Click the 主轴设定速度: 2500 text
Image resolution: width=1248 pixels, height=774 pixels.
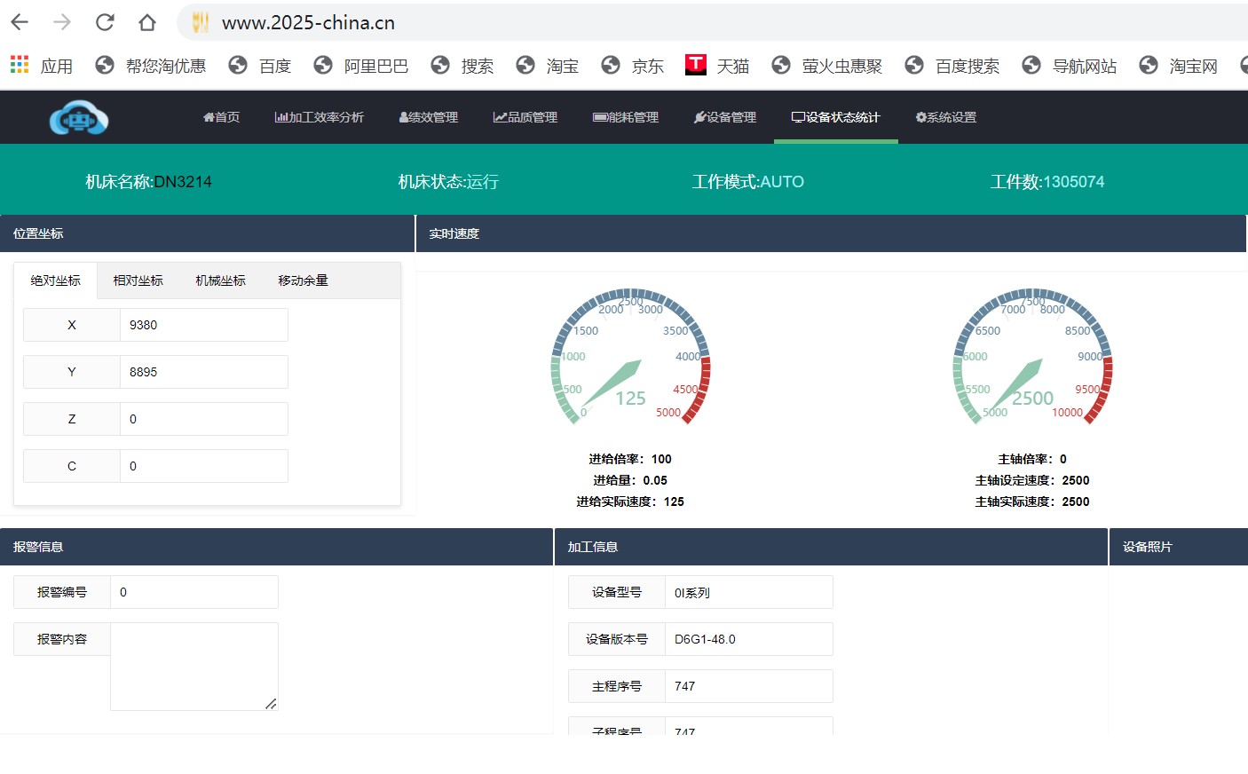pyautogui.click(x=1032, y=480)
